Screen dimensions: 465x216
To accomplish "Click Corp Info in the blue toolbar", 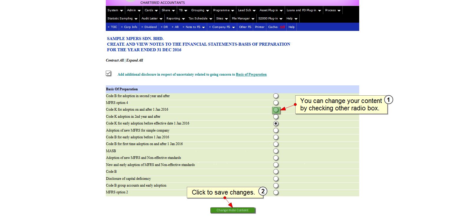I will tap(129, 27).
